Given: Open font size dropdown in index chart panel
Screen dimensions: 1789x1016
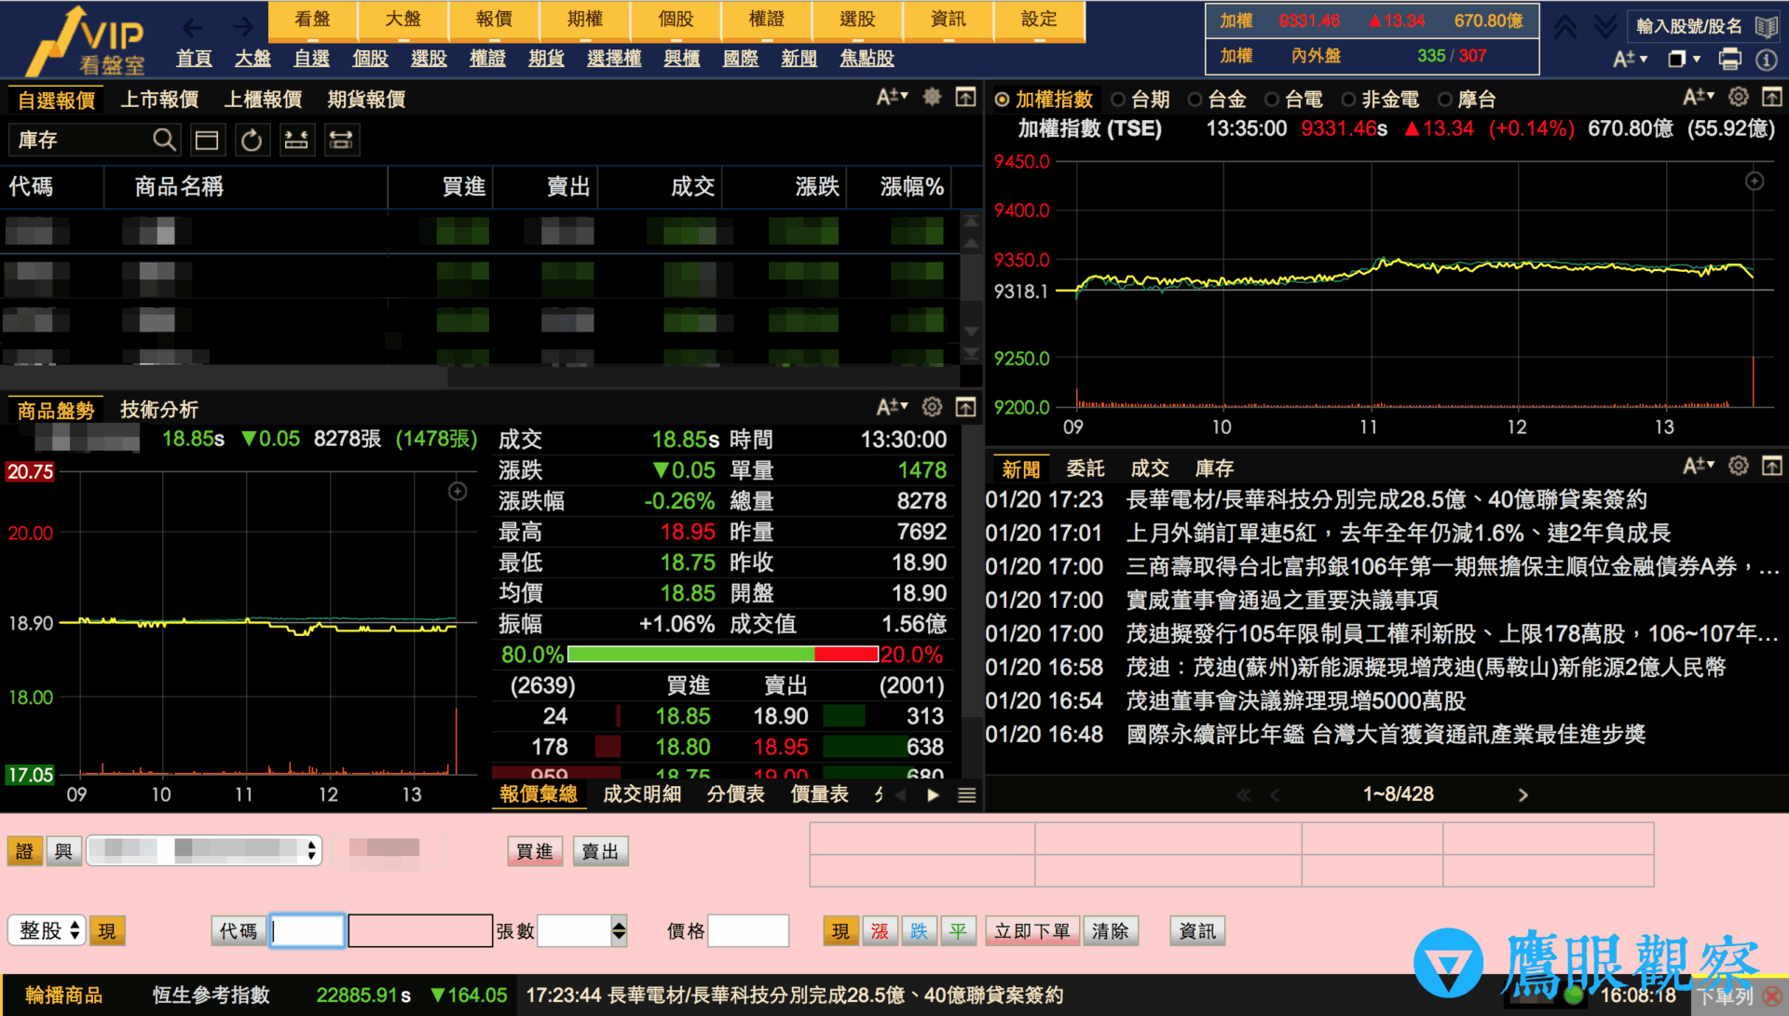Looking at the screenshot, I should (1698, 97).
